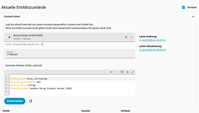Image resolution: width=199 pixels, height=113 pixels.
Task: Toggle the Attribute checkbox
Action: [183, 8]
